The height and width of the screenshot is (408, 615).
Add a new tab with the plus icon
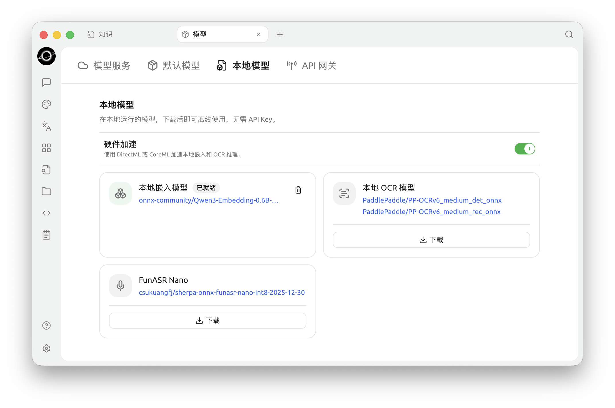(x=280, y=34)
